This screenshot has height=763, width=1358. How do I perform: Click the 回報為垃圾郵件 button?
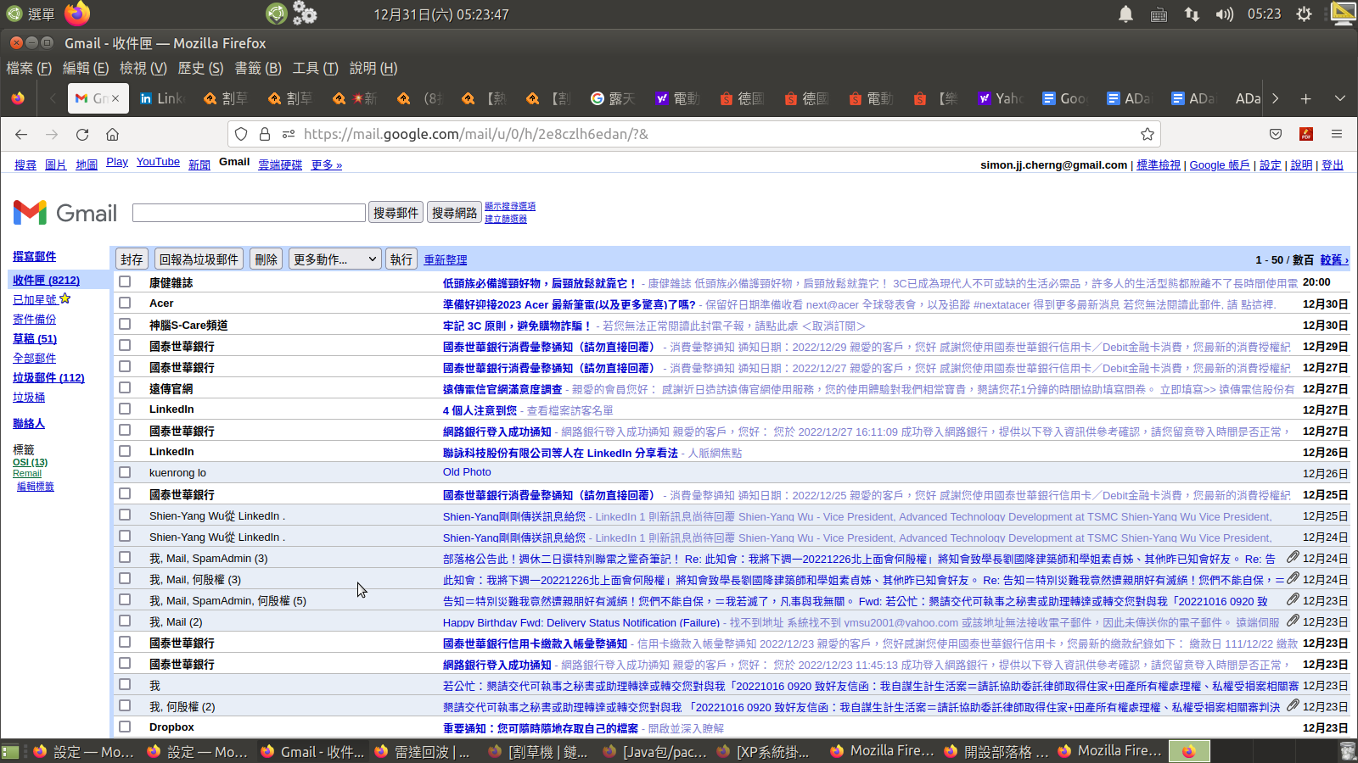click(199, 259)
